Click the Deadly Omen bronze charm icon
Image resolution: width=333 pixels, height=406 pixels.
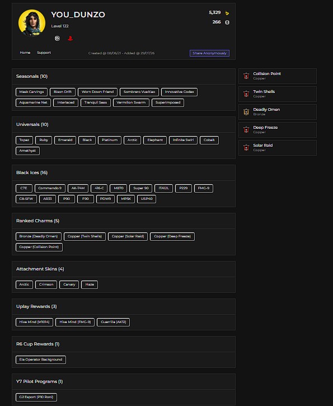(246, 112)
